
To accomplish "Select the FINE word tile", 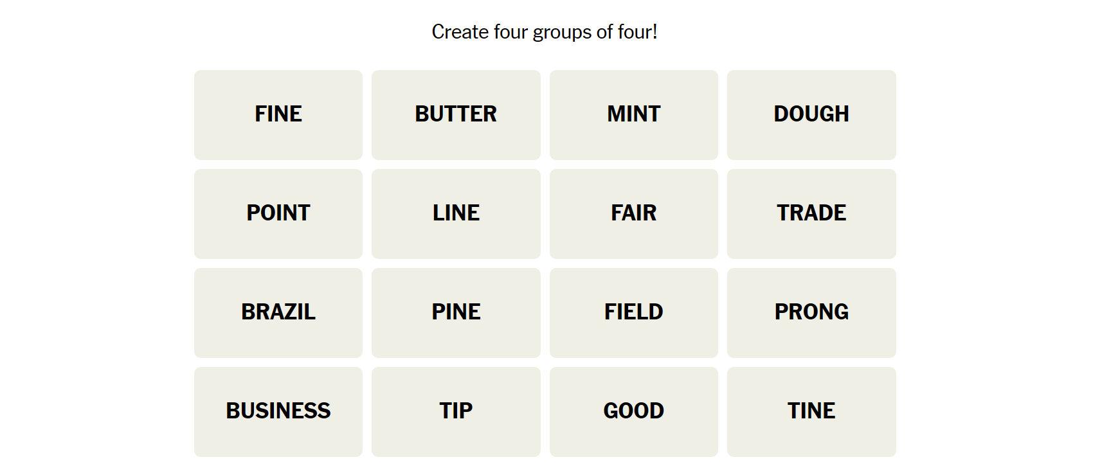I will [278, 114].
